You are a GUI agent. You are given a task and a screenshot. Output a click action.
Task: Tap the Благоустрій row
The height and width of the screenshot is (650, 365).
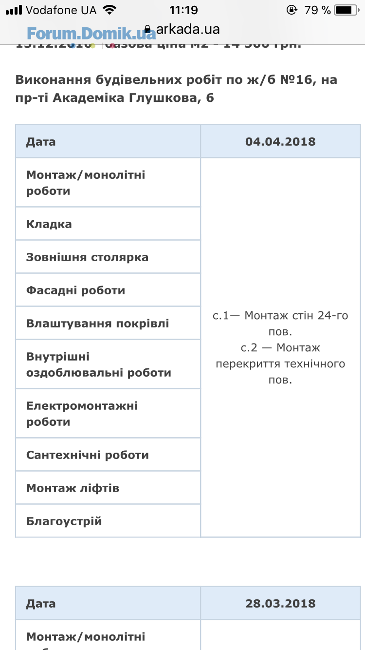(108, 521)
